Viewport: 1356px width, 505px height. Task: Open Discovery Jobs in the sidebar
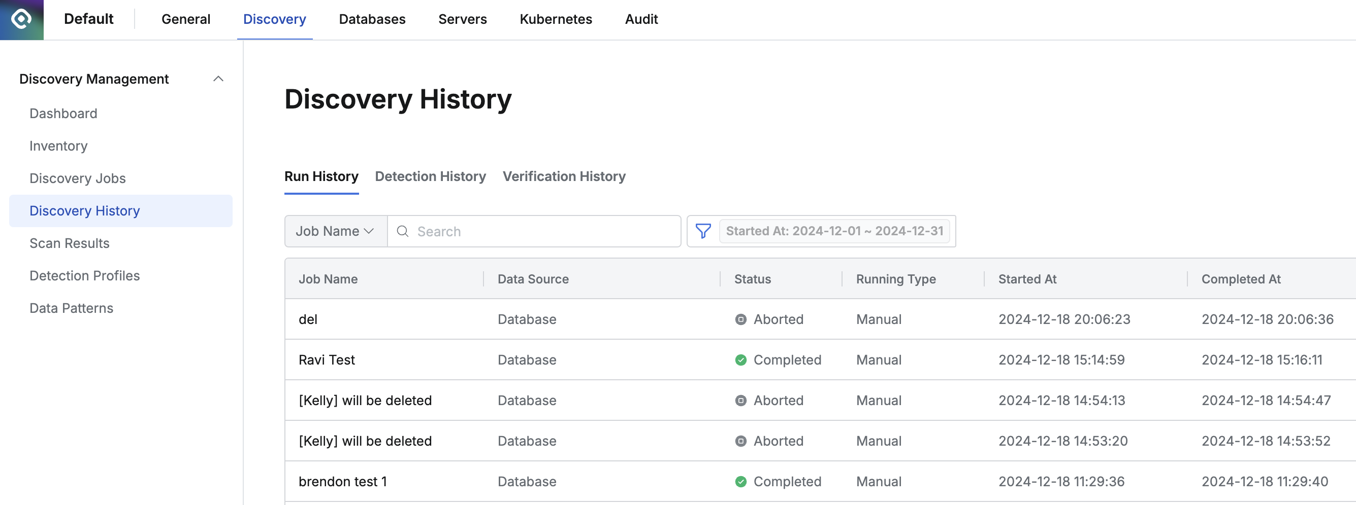77,178
